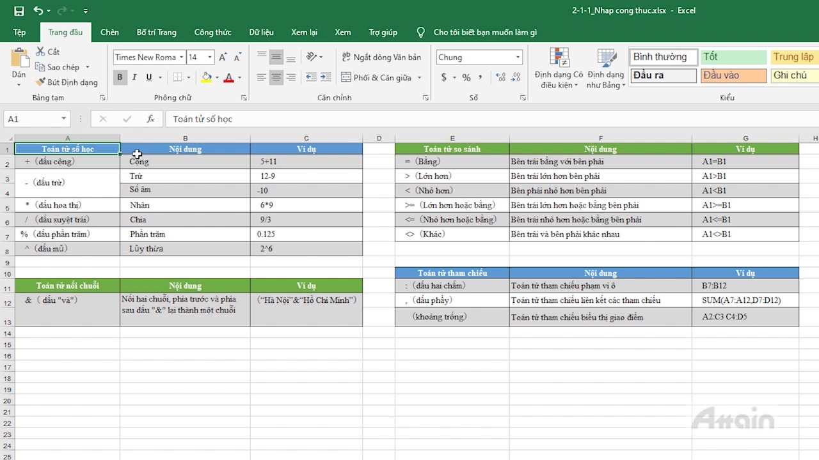Click the Save icon in title bar
This screenshot has width=819, height=460.
pyautogui.click(x=19, y=11)
